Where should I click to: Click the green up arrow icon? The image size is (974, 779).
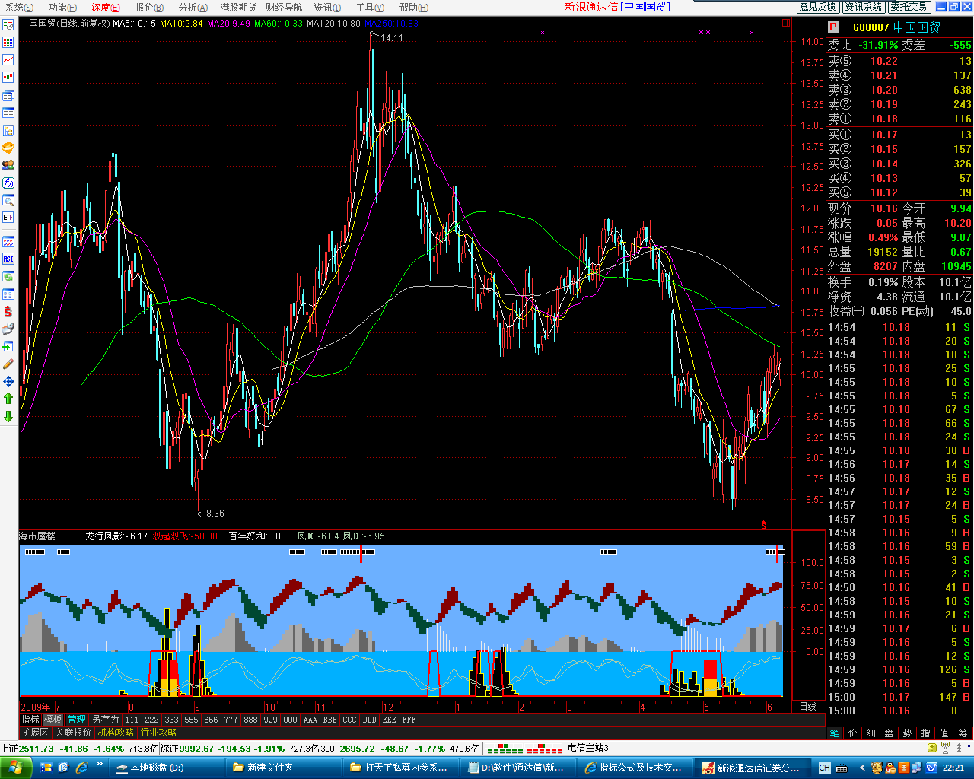(x=8, y=399)
